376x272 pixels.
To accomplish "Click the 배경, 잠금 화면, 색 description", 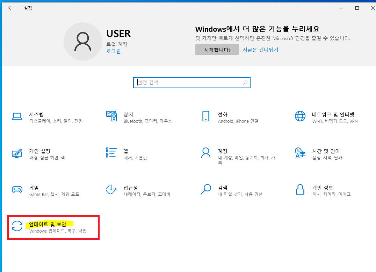I will coord(47,158).
